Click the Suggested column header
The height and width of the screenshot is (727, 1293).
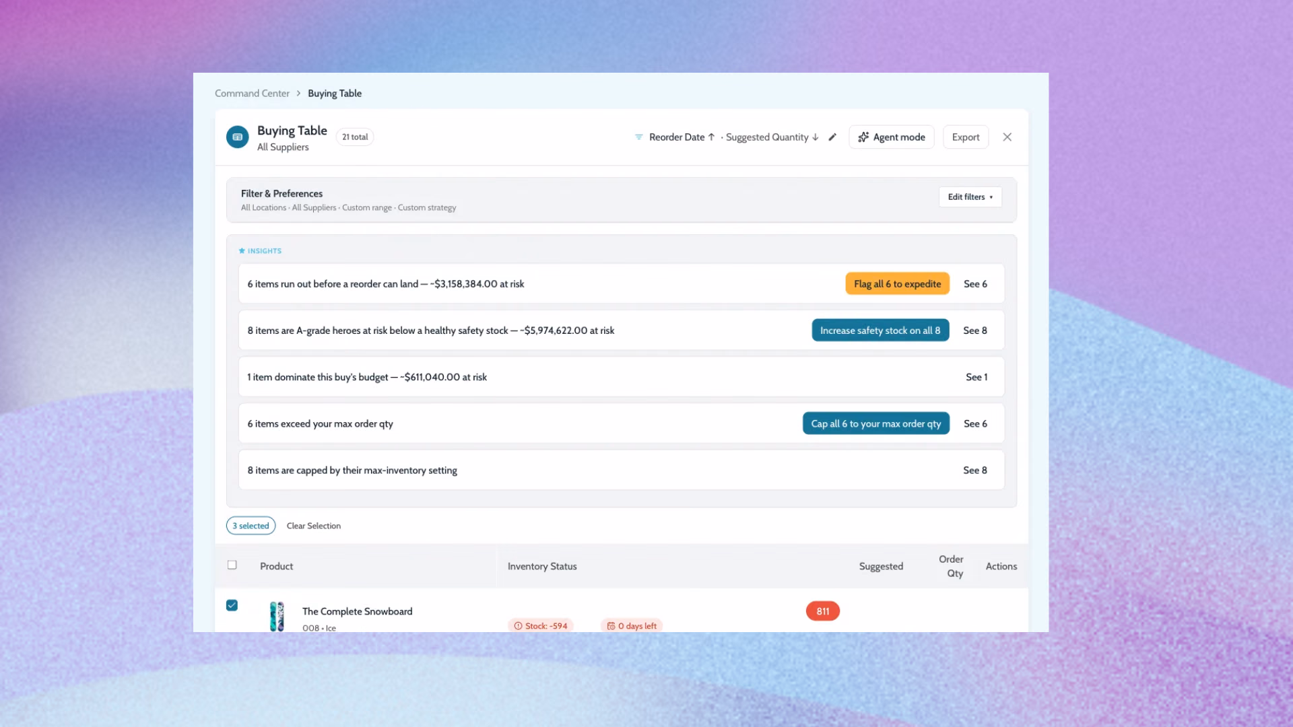[x=881, y=567]
